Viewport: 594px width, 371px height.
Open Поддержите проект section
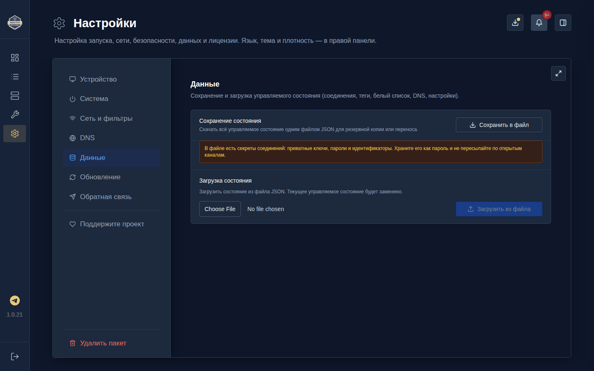click(x=111, y=224)
